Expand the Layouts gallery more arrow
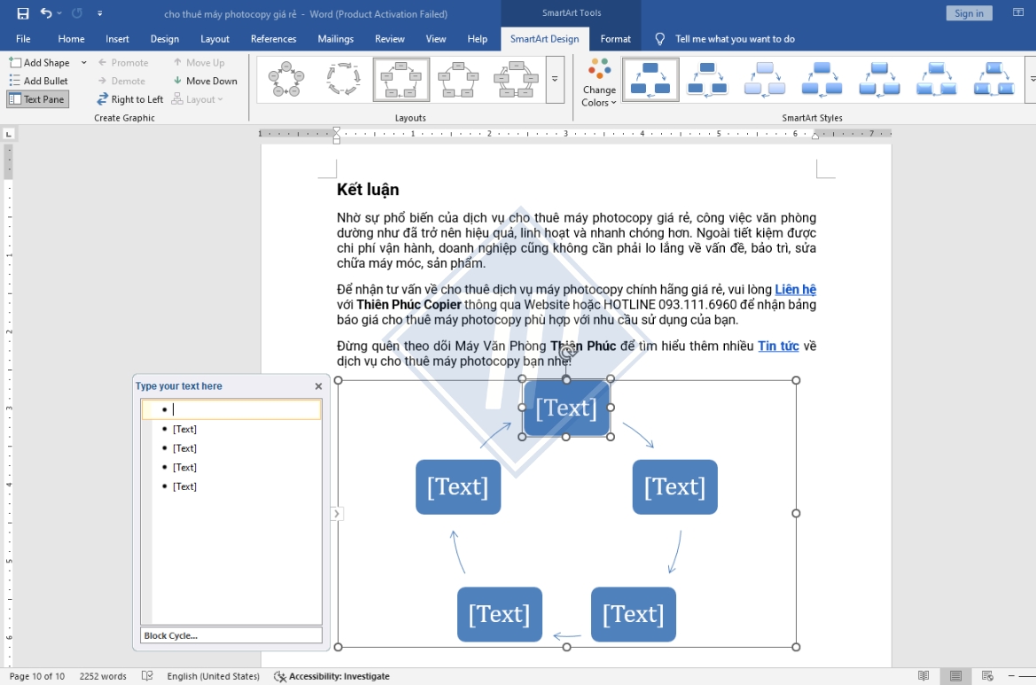Image resolution: width=1036 pixels, height=685 pixels. coord(555,79)
